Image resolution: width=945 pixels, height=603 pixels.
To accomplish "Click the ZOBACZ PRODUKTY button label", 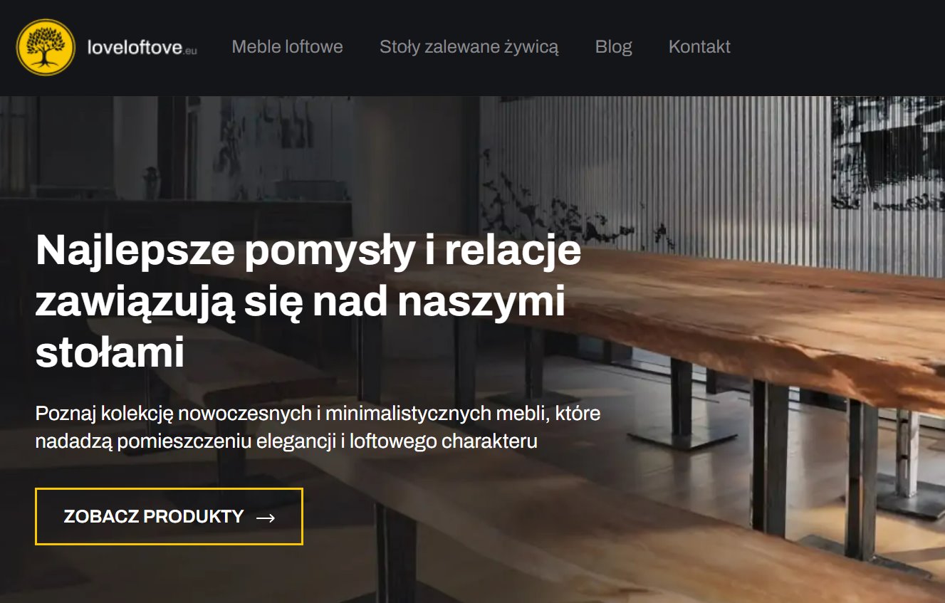I will click(x=154, y=517).
